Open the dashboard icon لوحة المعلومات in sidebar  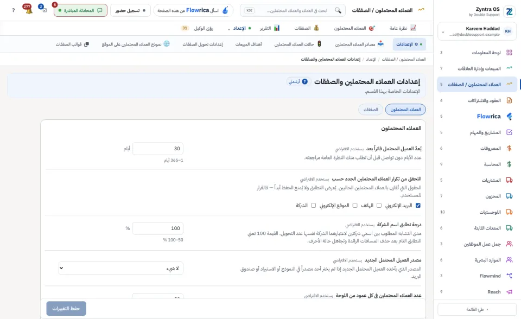(509, 53)
